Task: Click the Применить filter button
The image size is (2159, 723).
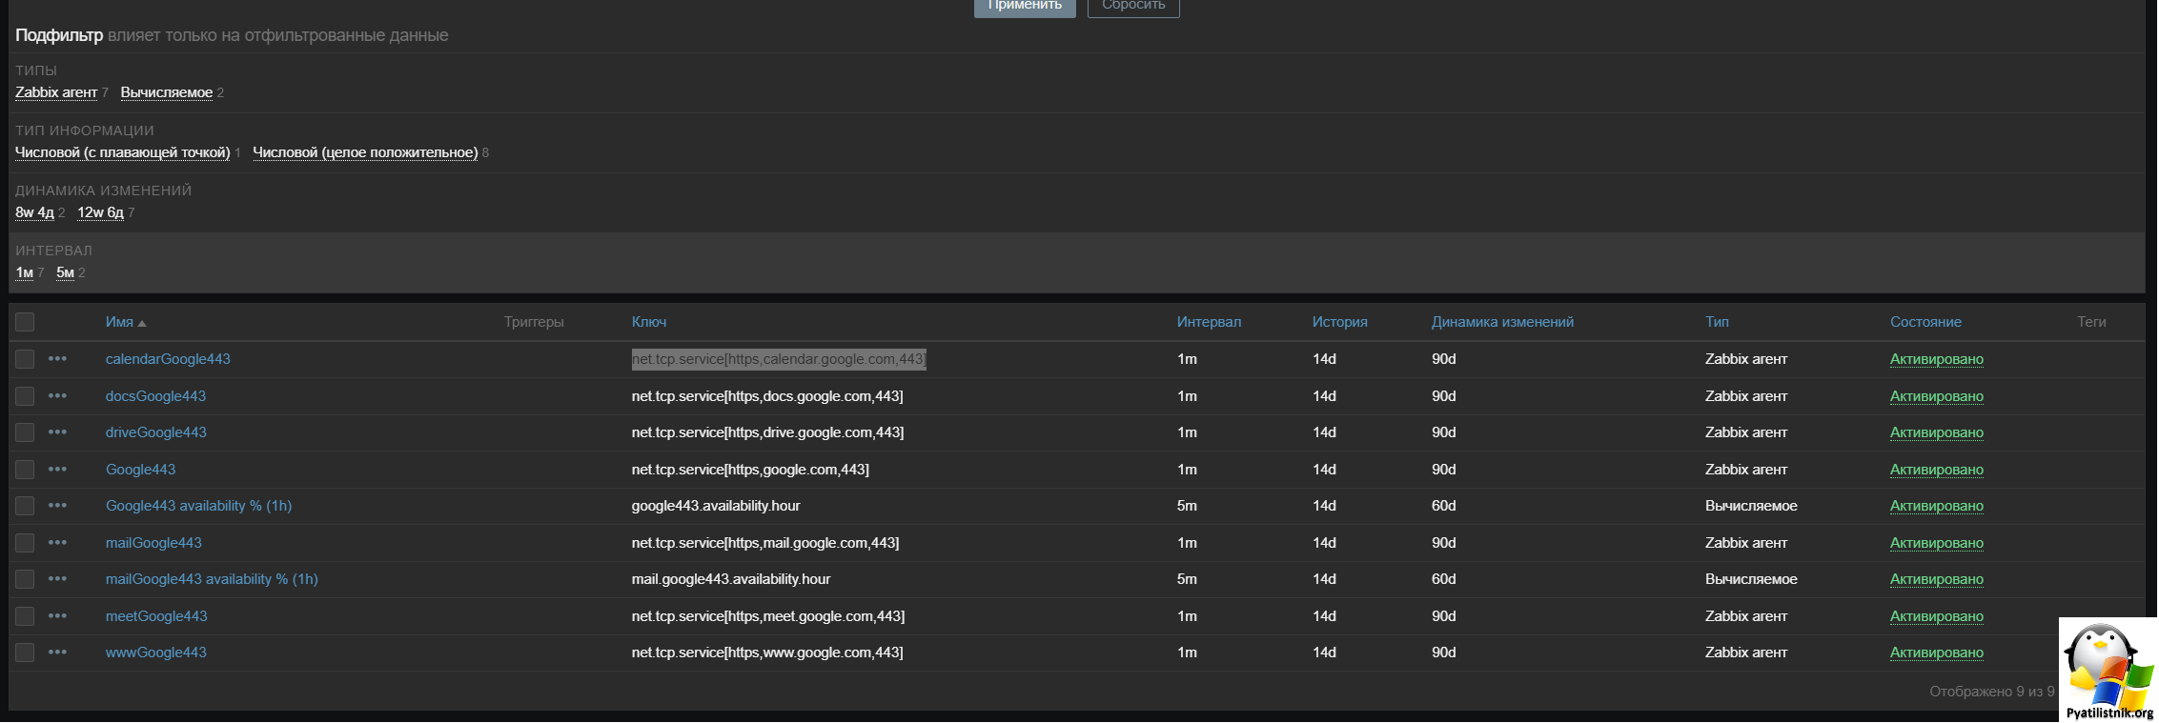Action: 1025,6
